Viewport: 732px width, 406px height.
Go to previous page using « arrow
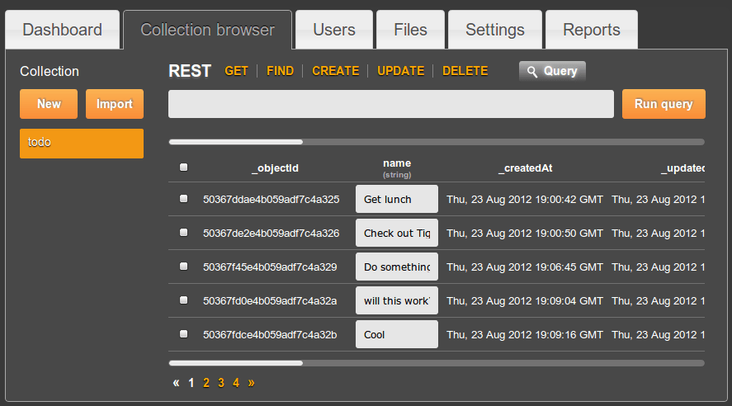(176, 383)
